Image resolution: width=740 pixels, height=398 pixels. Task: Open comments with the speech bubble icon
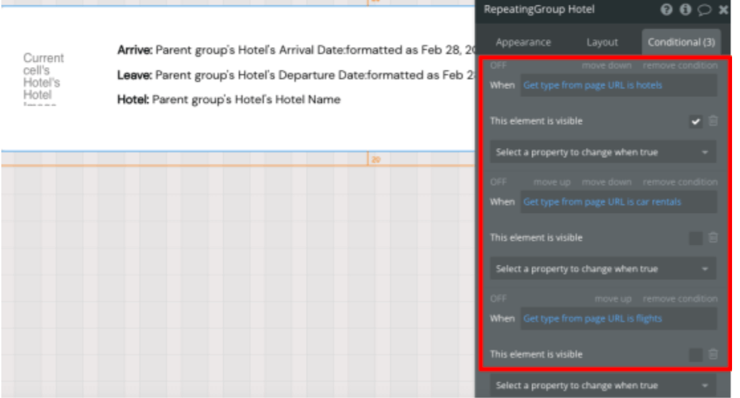coord(704,9)
